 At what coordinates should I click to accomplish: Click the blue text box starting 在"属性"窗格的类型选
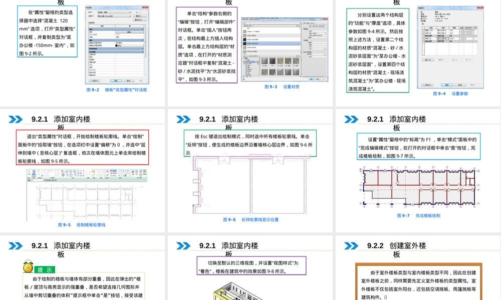[x=47, y=31]
